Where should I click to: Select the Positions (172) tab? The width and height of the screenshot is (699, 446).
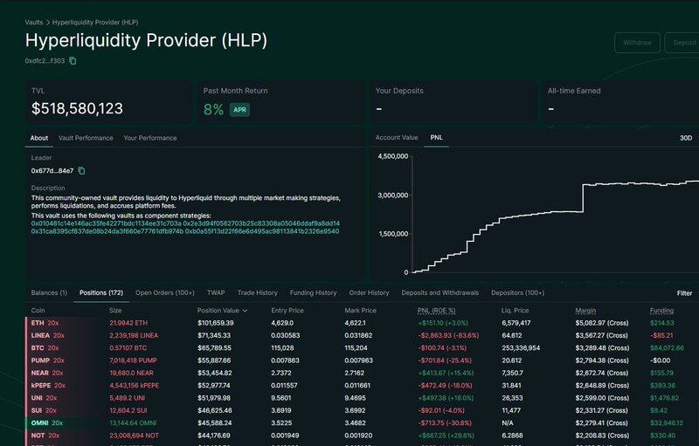click(x=101, y=293)
